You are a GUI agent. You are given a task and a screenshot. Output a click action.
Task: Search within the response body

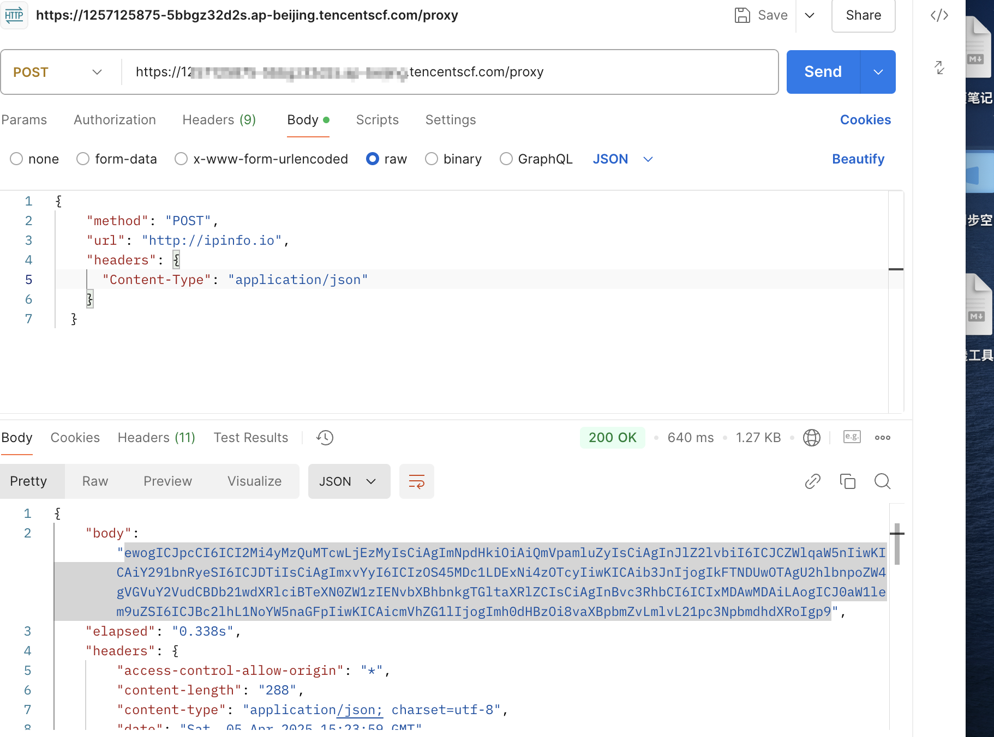882,481
